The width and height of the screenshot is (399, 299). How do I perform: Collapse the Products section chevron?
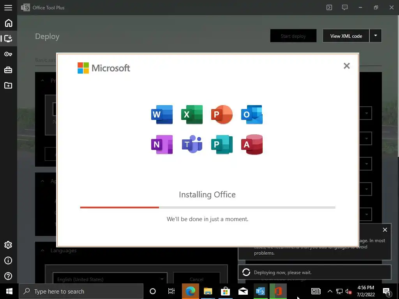(x=42, y=80)
